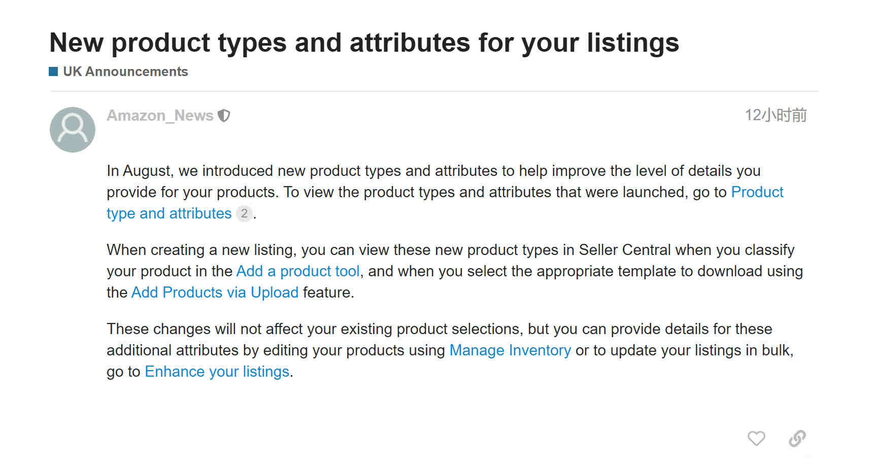872x474 pixels.
Task: Open the Manage Inventory link
Action: tap(510, 350)
